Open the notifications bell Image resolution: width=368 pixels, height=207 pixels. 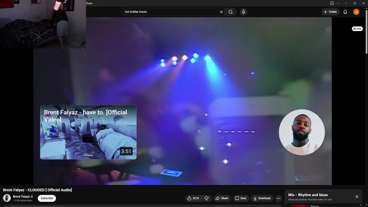345,12
